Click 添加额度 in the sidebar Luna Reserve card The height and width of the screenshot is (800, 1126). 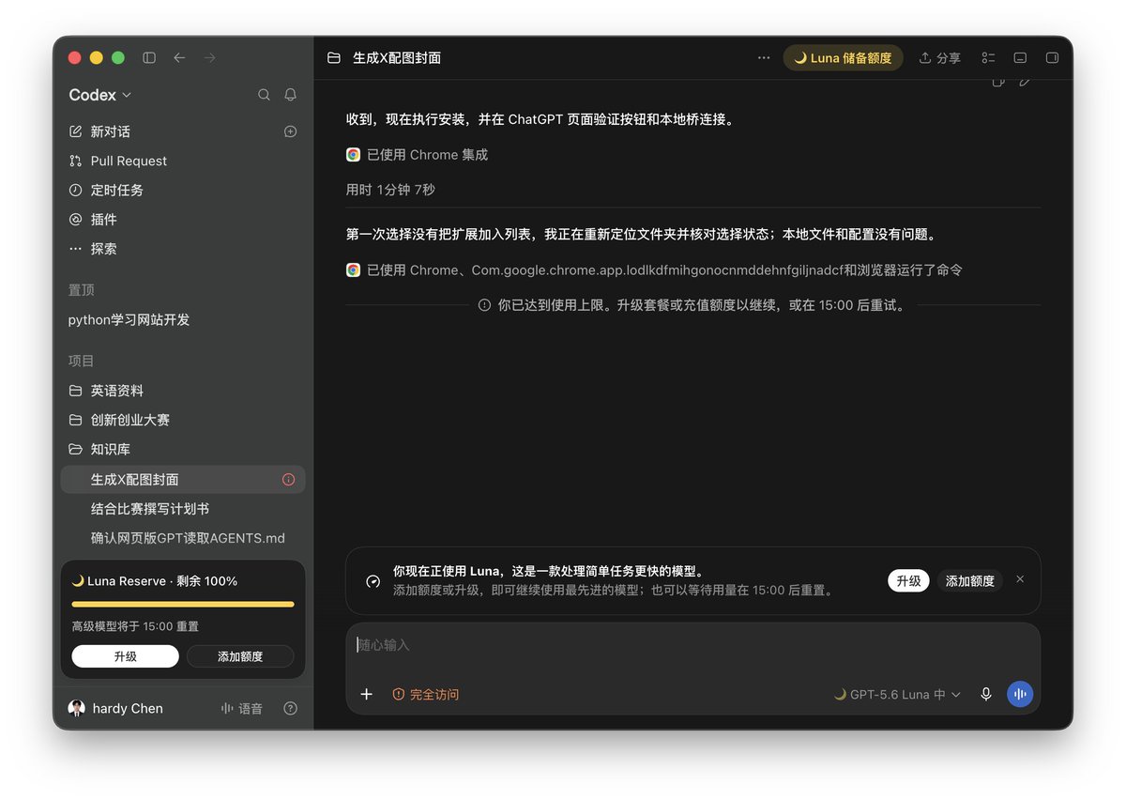click(x=240, y=656)
